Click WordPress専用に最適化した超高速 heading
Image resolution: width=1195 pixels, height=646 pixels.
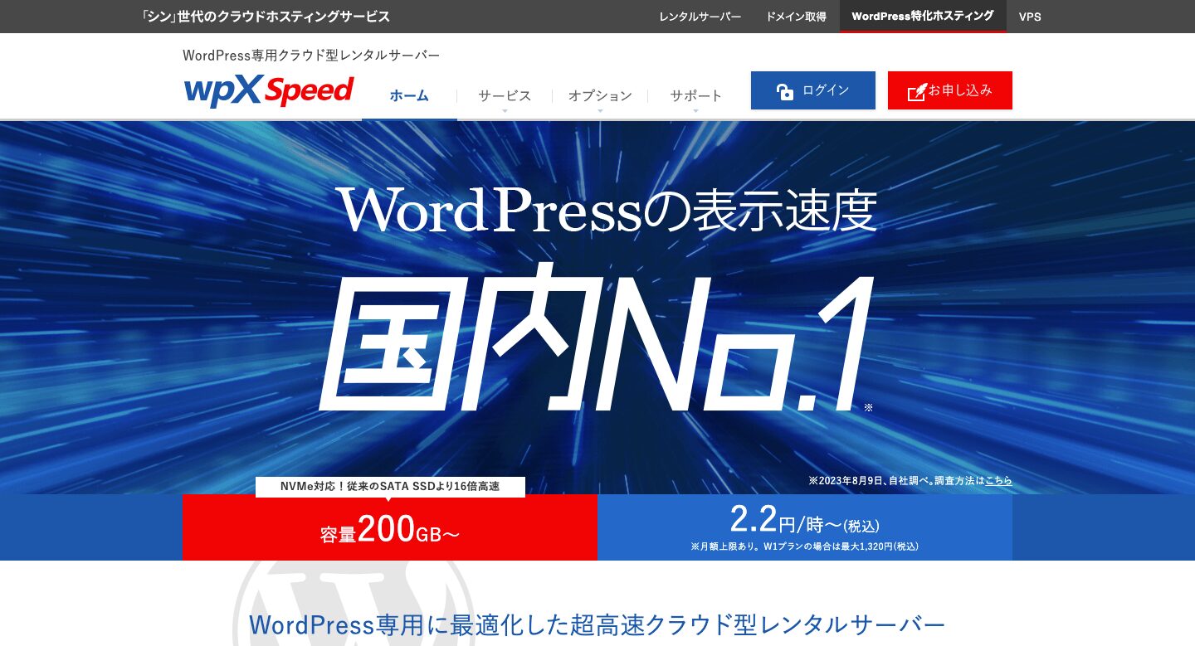(x=597, y=624)
